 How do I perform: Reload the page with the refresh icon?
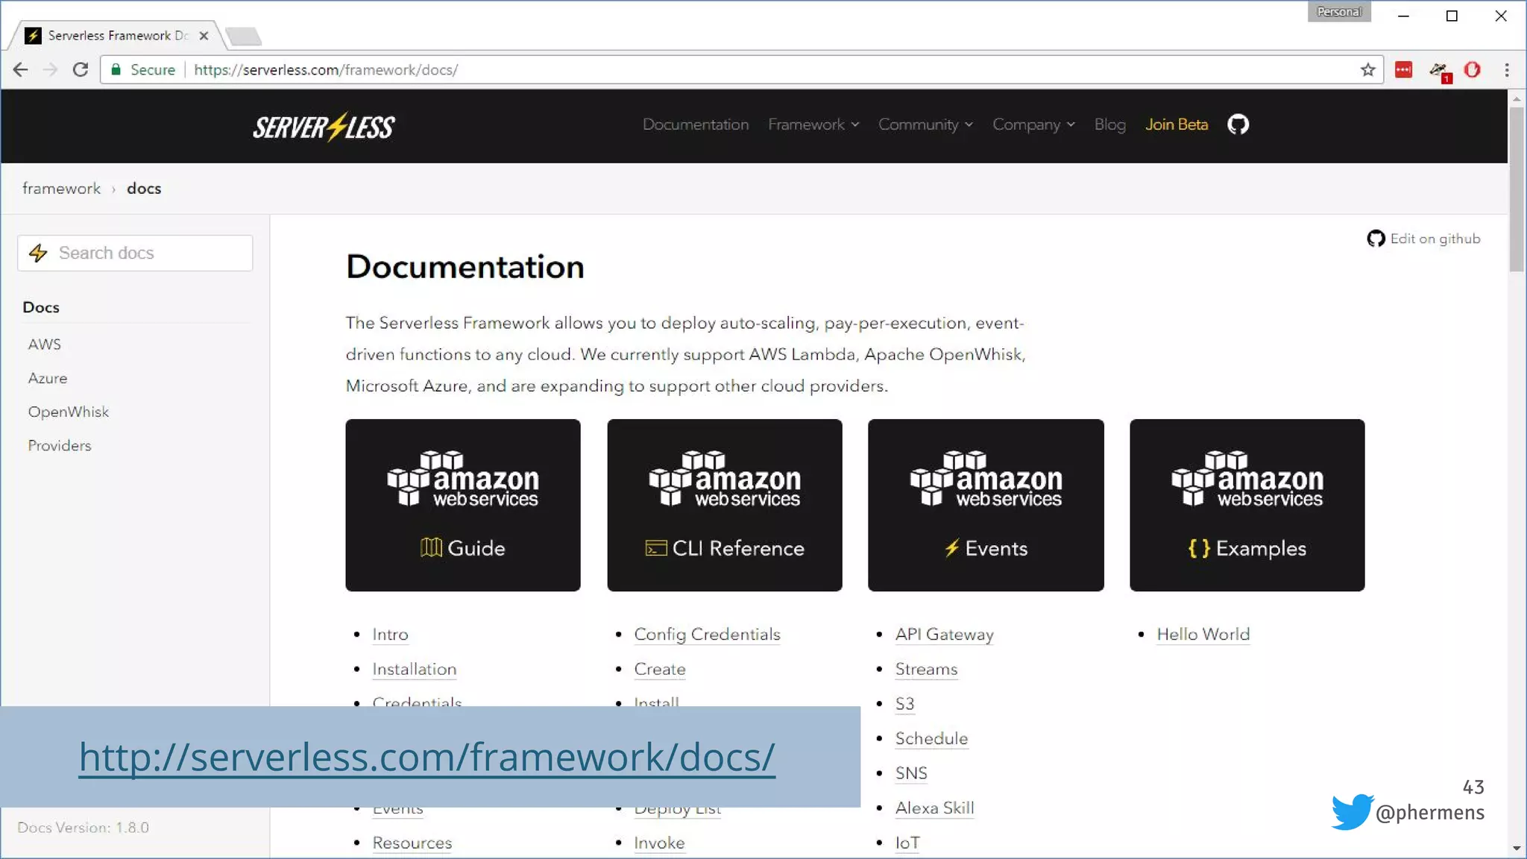pos(81,70)
